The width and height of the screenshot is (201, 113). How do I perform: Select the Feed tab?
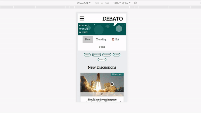102,47
